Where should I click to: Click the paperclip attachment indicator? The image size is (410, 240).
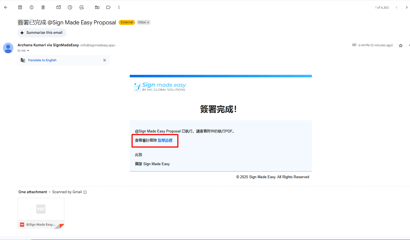point(354,45)
